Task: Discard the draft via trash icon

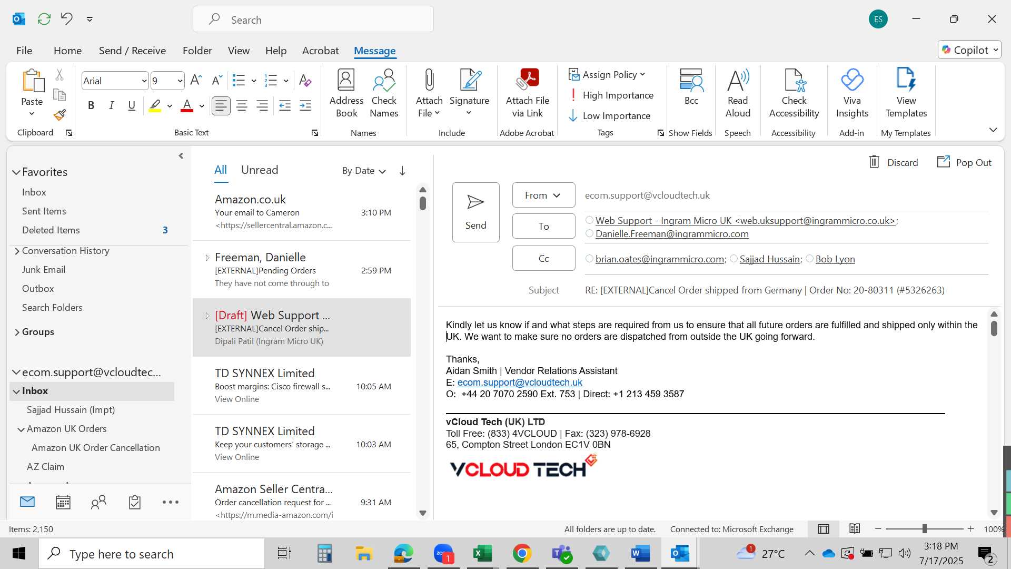Action: coord(874,162)
